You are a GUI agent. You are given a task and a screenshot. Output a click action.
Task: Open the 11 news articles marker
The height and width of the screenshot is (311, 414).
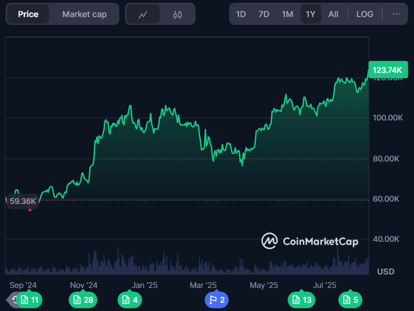pos(29,300)
